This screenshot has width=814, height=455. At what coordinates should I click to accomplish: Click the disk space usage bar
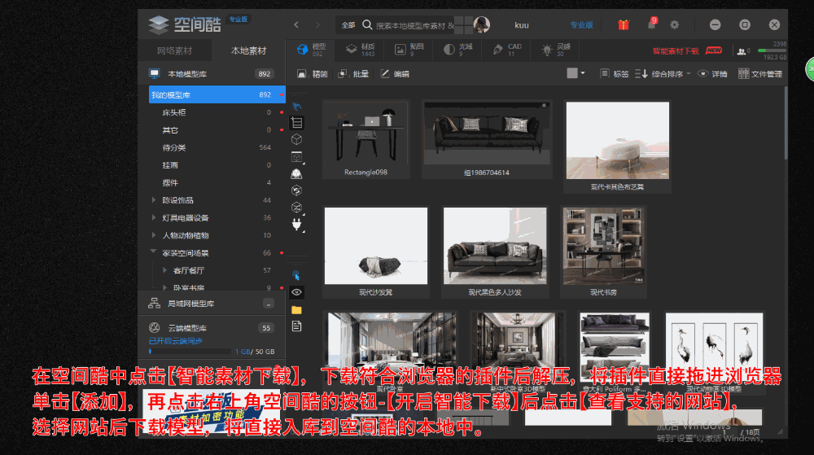coord(772,50)
